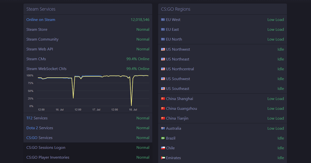Click Australia Low Load status

[276, 128]
